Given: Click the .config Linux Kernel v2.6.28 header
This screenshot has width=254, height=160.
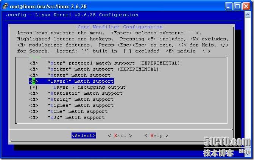Looking at the screenshot, I should (x=72, y=15).
